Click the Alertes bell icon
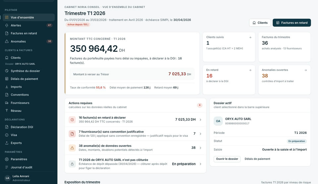The image size is (318, 184). tap(7, 25)
